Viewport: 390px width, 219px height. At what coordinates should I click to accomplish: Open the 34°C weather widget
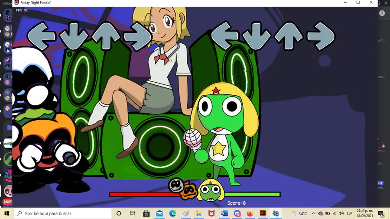[299, 213]
